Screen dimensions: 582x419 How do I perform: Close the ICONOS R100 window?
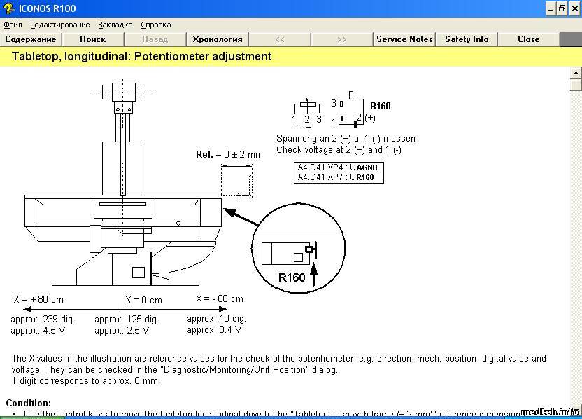coord(574,8)
